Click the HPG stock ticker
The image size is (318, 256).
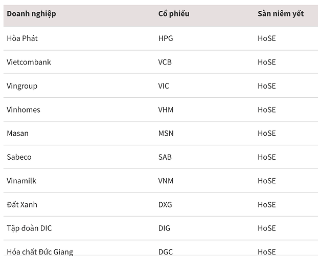pyautogui.click(x=166, y=38)
